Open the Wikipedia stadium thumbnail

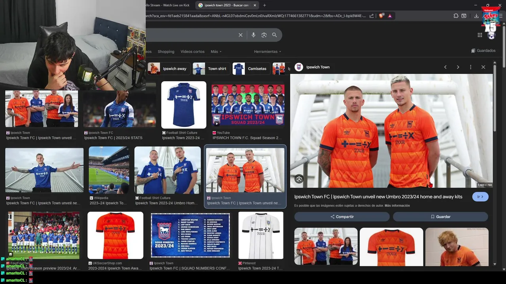pos(109,170)
